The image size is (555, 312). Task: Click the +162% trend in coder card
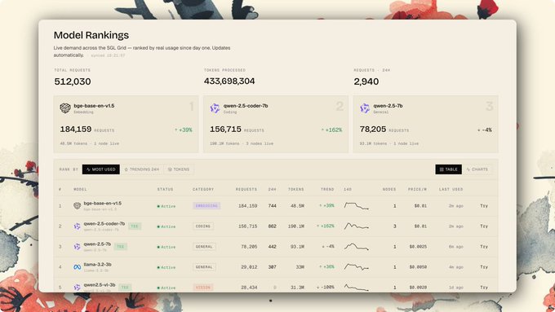(x=331, y=130)
